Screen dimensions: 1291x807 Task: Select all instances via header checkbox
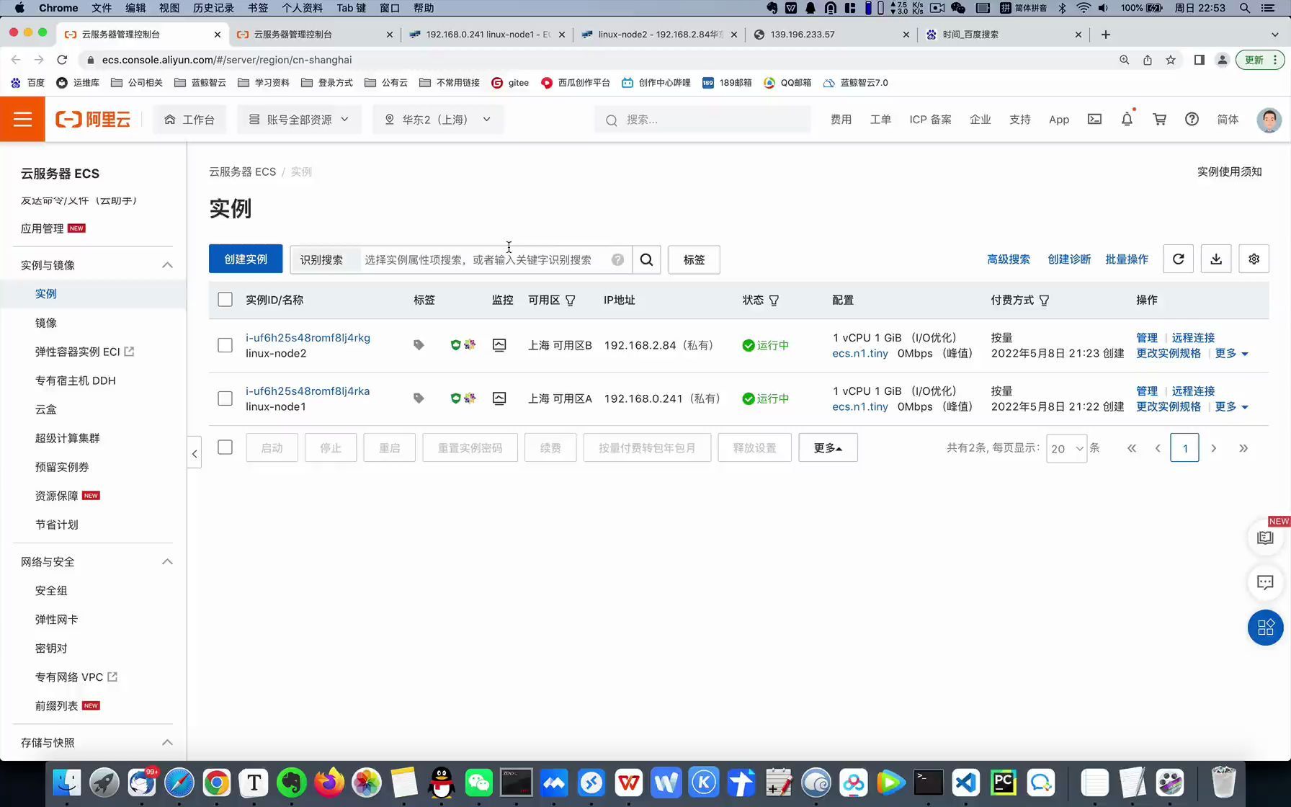(225, 300)
